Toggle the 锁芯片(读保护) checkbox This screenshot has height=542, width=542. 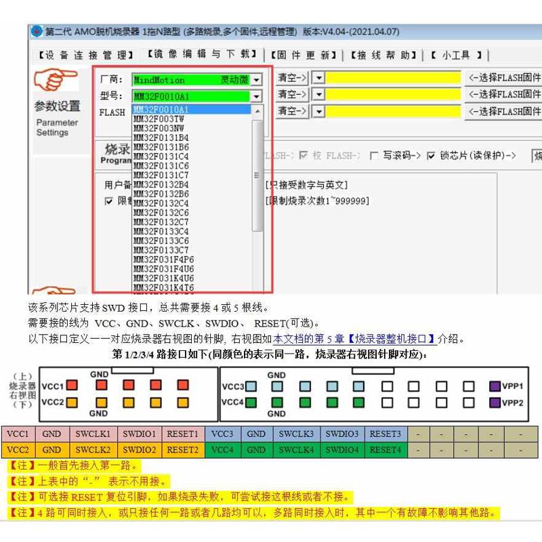[431, 156]
